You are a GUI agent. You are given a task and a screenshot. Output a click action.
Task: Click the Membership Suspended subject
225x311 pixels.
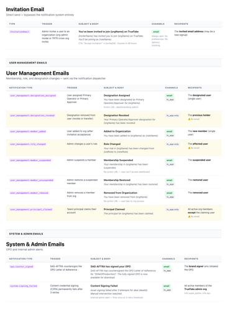[118, 160]
